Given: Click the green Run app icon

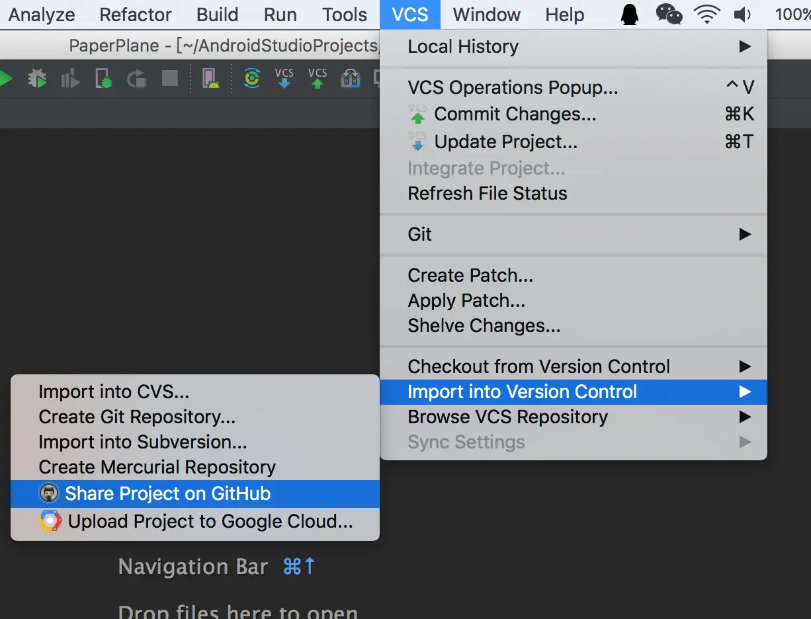Looking at the screenshot, I should coord(5,79).
